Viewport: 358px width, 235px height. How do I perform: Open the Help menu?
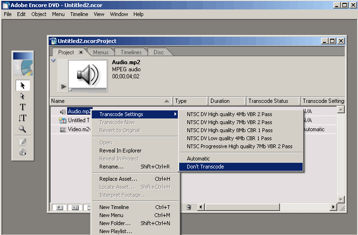pyautogui.click(x=139, y=14)
